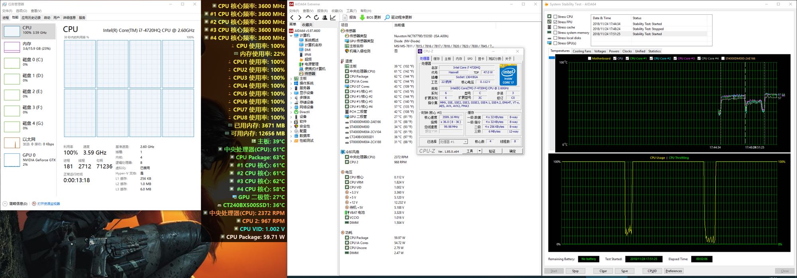This screenshot has width=797, height=278.
Task: Toggle Motherboard graph checkbox
Action: 590,59
